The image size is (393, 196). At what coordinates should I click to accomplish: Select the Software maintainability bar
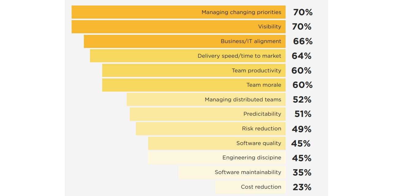tap(232, 172)
